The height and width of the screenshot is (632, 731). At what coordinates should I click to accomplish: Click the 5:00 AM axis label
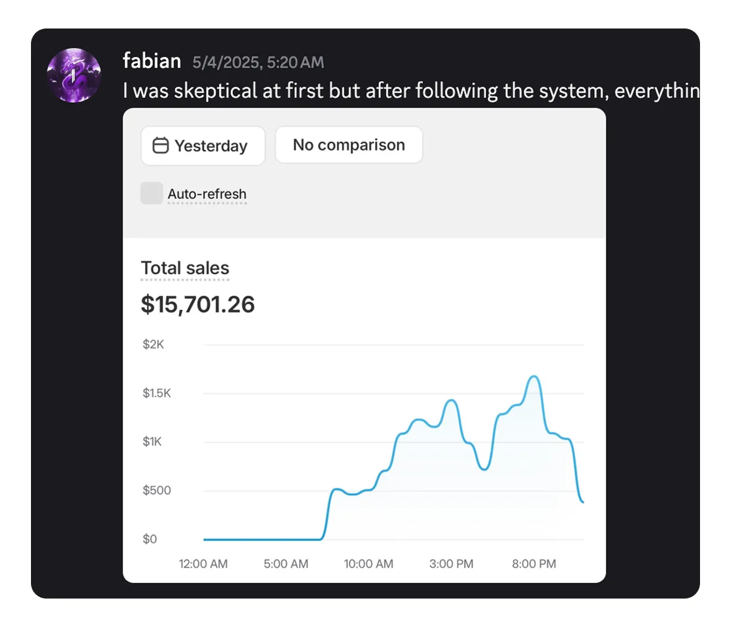click(x=286, y=564)
